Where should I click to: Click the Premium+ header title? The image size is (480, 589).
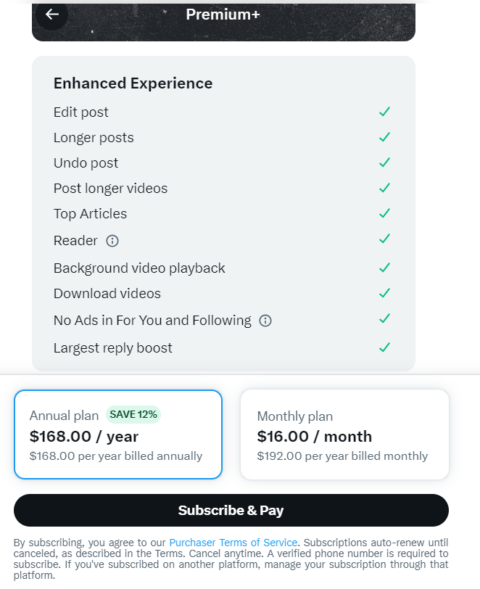pyautogui.click(x=223, y=15)
